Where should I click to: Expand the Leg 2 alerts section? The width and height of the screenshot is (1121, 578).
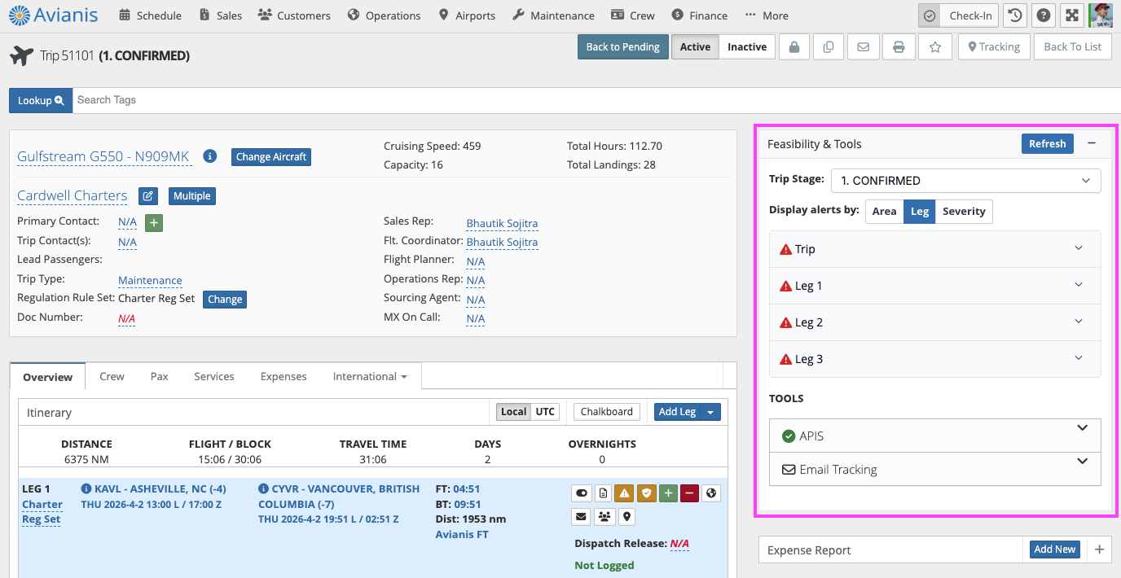934,322
